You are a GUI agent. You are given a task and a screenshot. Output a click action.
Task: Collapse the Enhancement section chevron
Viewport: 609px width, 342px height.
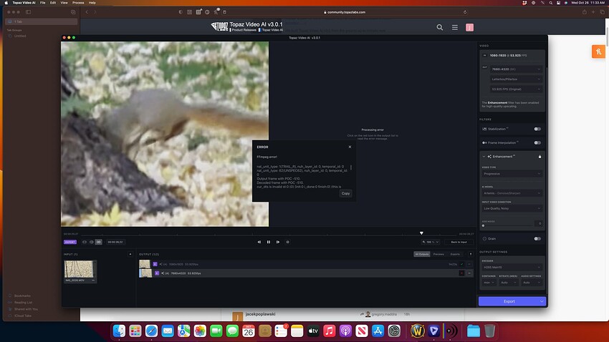484,157
